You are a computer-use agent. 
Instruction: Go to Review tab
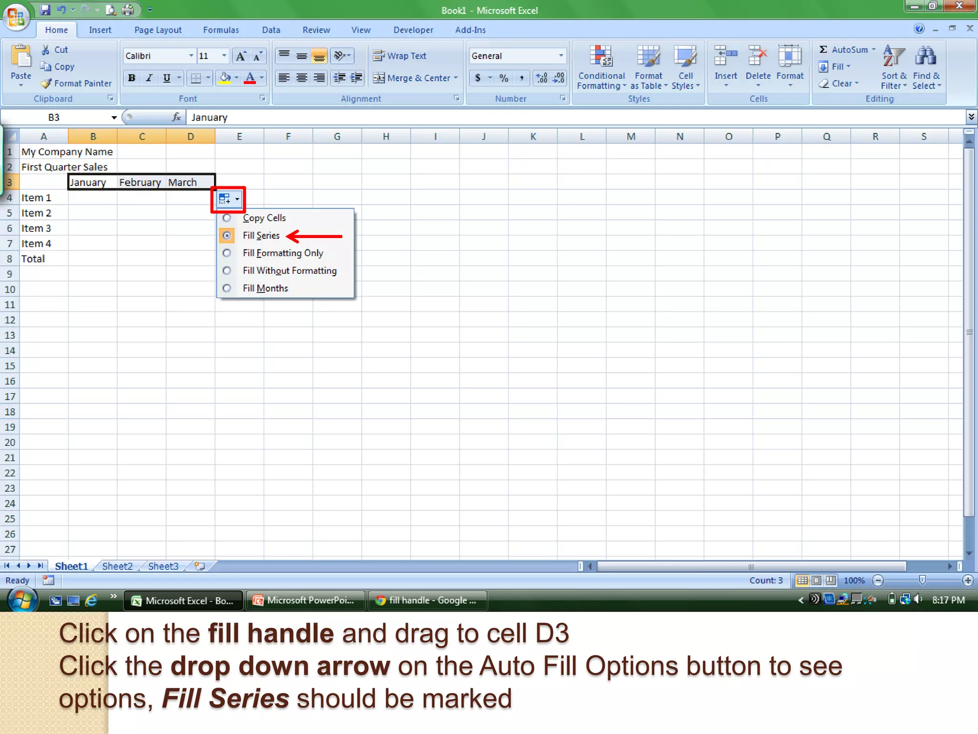[x=316, y=30]
